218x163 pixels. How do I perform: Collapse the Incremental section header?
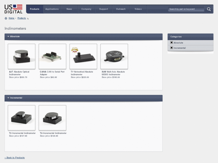tap(83, 98)
